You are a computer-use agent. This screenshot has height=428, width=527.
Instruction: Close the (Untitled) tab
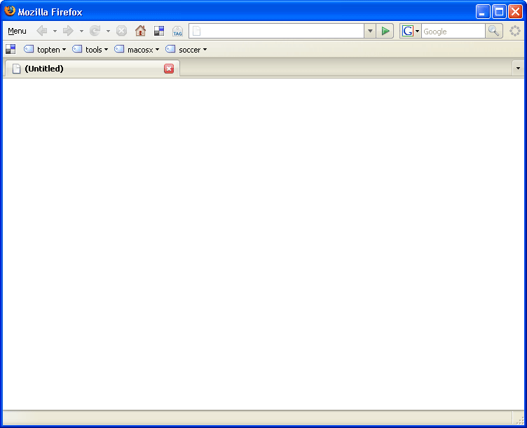pos(169,69)
